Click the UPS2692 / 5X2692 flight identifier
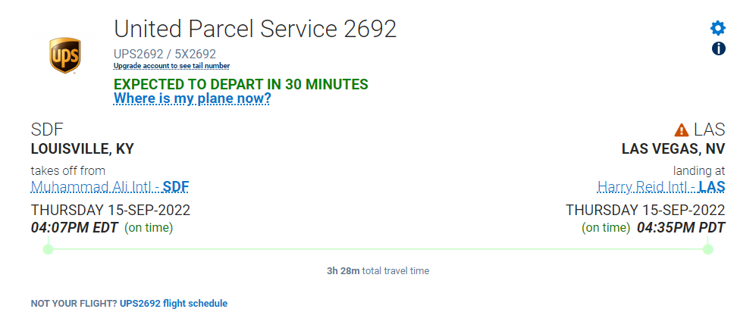737x309 pixels. tap(165, 54)
